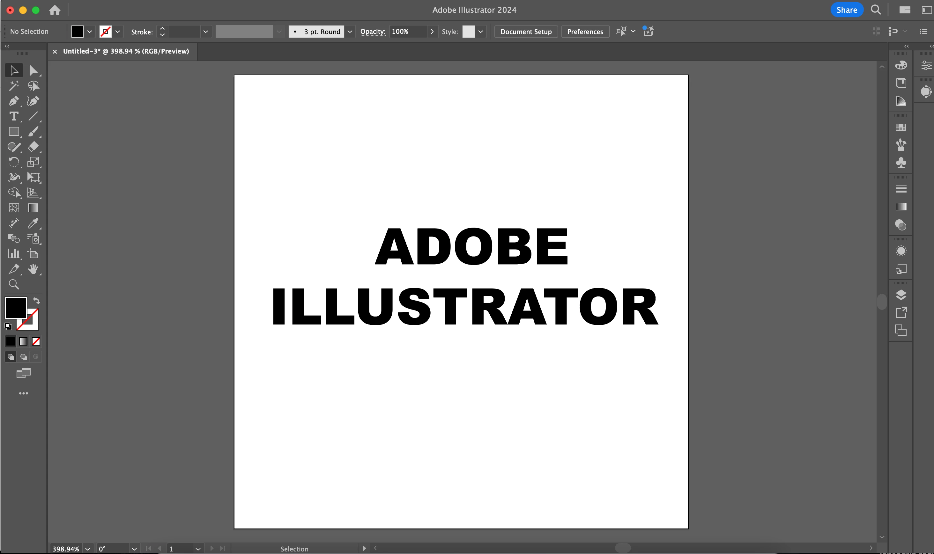The height and width of the screenshot is (554, 934).
Task: Click the Document Setup button
Action: pyautogui.click(x=526, y=32)
